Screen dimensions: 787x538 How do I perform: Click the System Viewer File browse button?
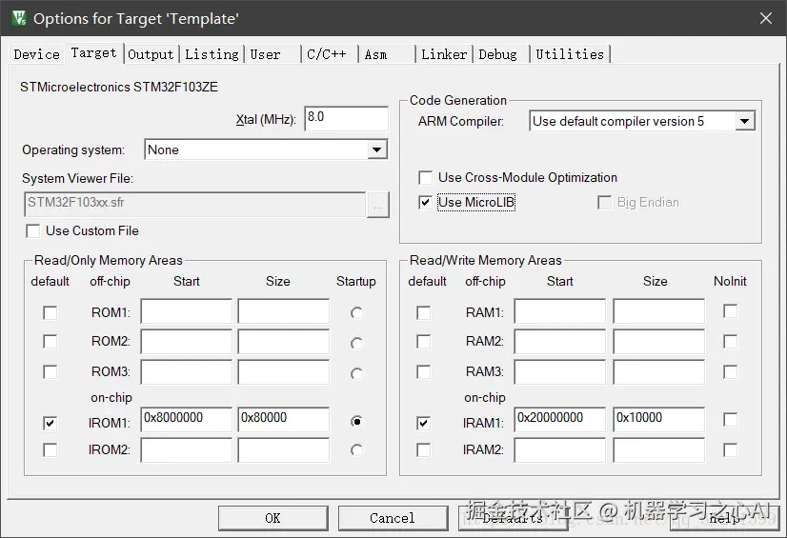[377, 205]
